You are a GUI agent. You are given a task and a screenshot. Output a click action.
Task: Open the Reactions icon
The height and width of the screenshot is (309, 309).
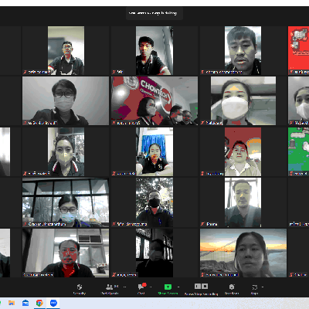232,287
